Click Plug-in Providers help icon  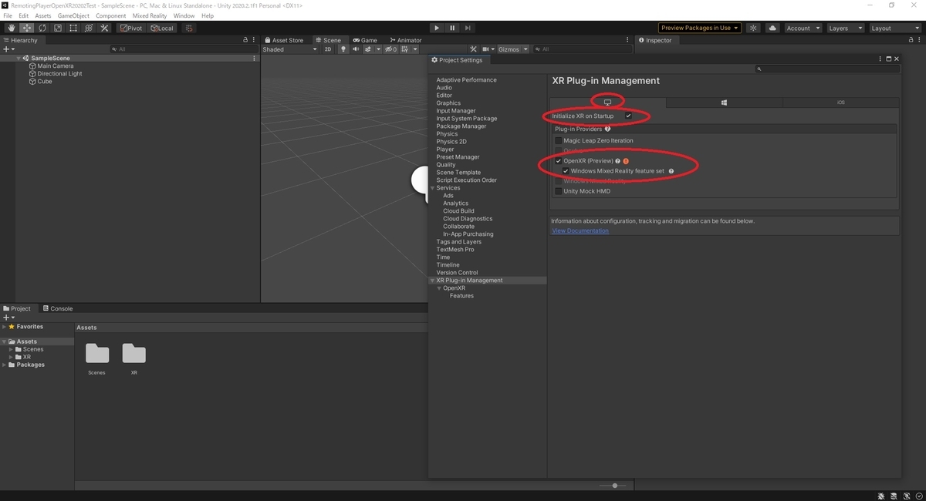[x=608, y=129]
